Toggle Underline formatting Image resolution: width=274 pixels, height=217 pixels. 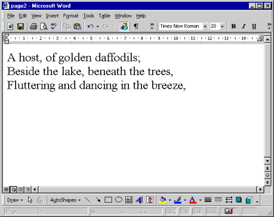pos(254,26)
